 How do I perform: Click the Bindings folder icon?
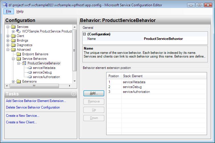click(13, 40)
